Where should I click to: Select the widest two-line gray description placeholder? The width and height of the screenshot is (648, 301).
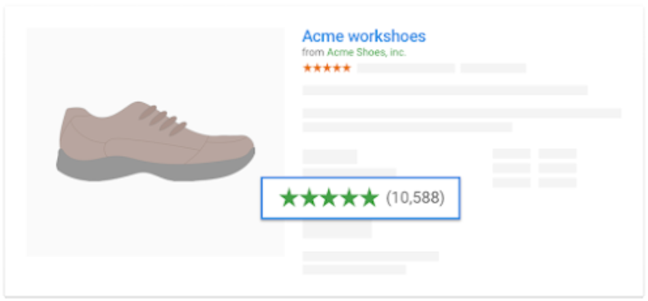point(461,113)
